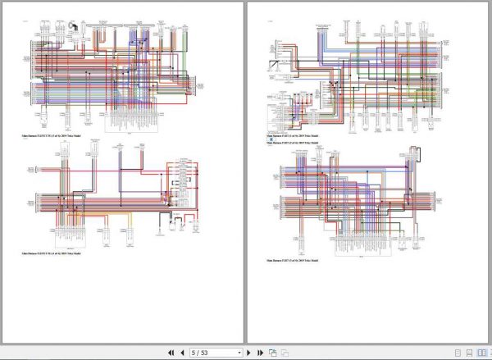
Task: Jump to the last page
Action: (260, 353)
